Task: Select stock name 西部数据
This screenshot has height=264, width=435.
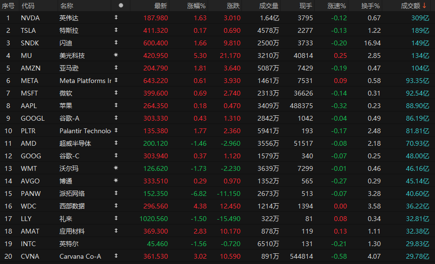Action: [72, 206]
